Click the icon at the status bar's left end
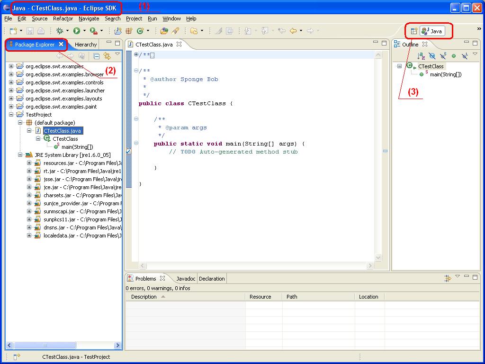This screenshot has height=364, width=485. 17,356
